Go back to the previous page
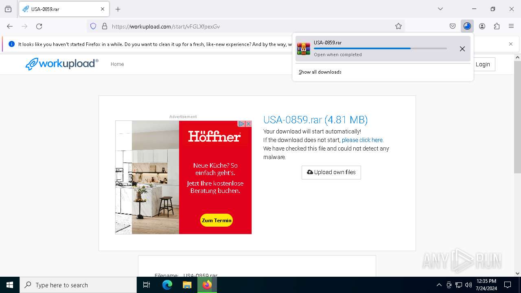 (10, 26)
